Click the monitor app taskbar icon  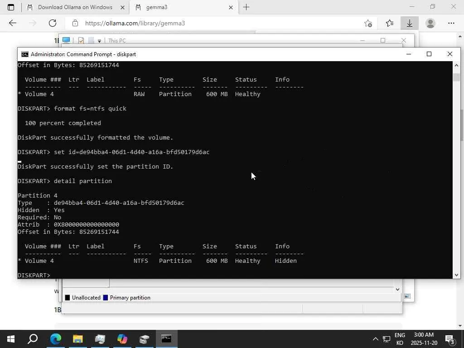[x=100, y=339]
